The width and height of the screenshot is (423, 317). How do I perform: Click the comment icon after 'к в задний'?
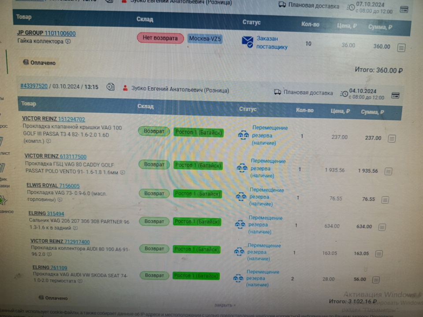coord(75,228)
